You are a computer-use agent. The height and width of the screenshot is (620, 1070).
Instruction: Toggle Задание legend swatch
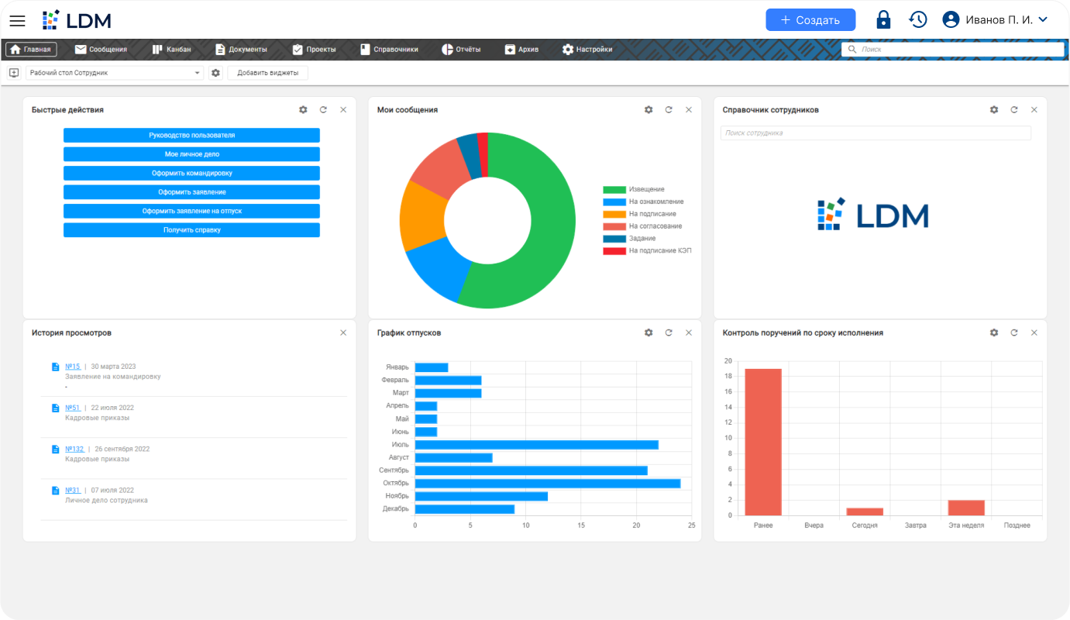614,239
